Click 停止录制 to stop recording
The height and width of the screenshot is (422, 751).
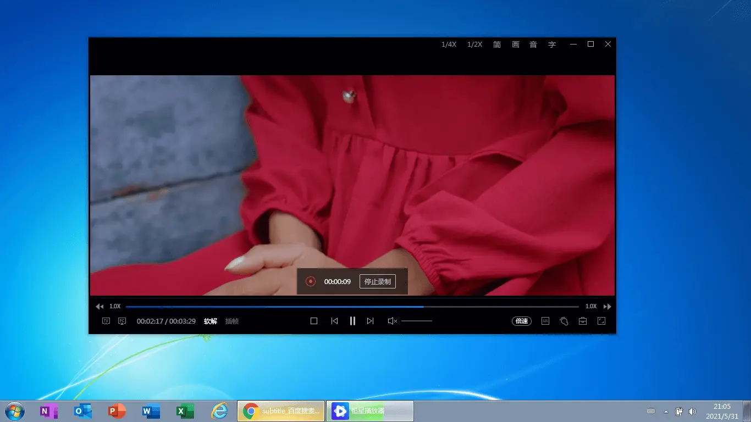point(378,281)
